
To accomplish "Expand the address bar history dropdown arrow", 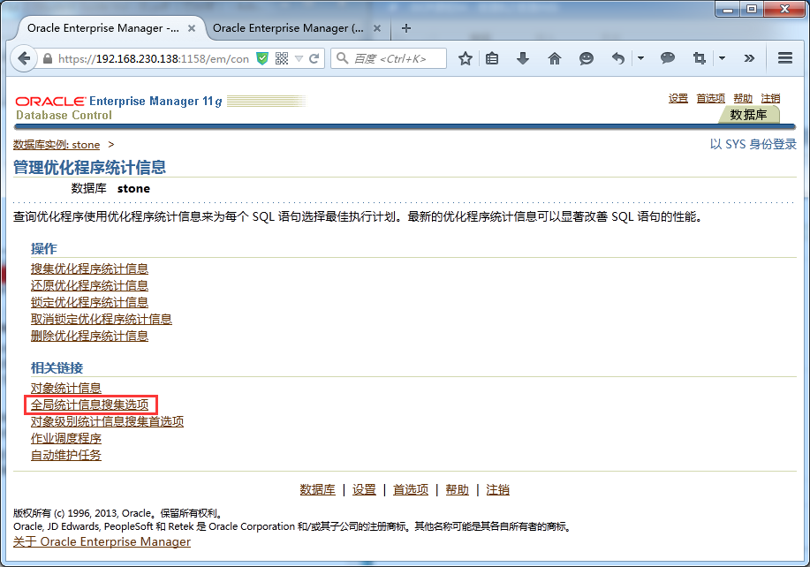I will [x=299, y=59].
